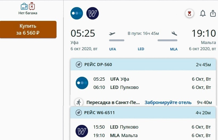Image resolution: width=218 pixels, height=140 pixels.
Task: Open the "Забронируйте отель" link
Action: click(x=168, y=102)
